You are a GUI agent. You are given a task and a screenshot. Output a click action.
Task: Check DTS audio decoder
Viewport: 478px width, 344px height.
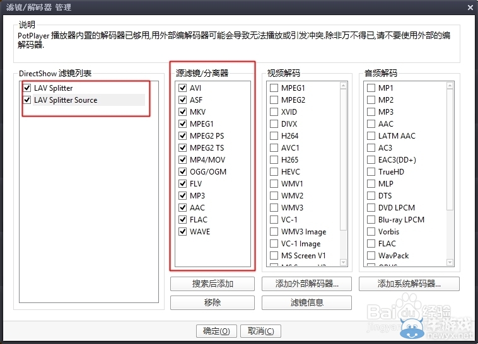[371, 195]
